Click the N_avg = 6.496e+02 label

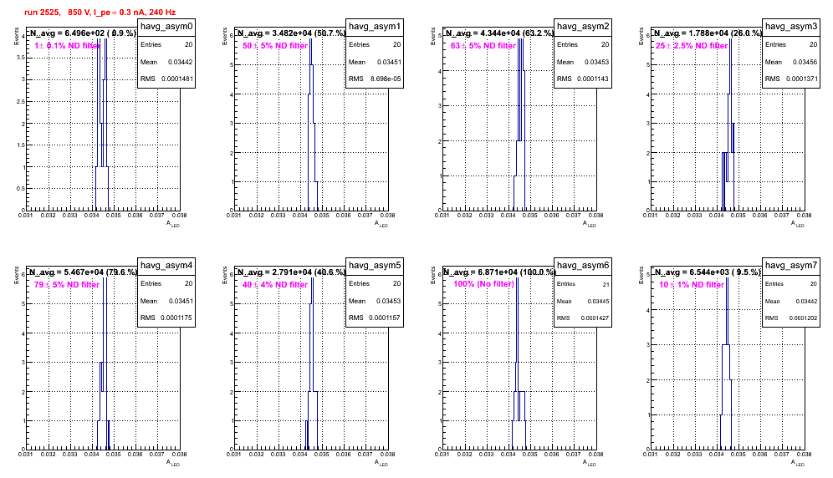click(82, 33)
